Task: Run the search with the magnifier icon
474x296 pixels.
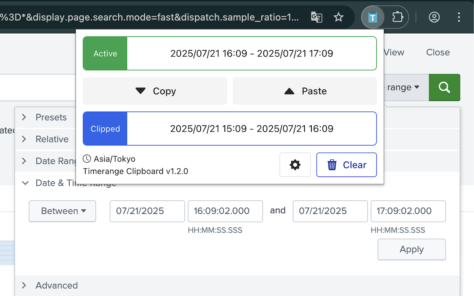Action: [444, 87]
